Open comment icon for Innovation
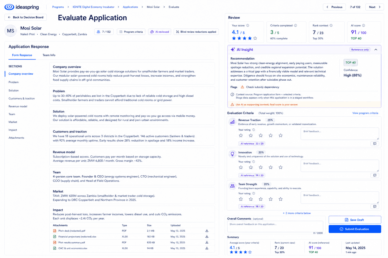 point(375,175)
